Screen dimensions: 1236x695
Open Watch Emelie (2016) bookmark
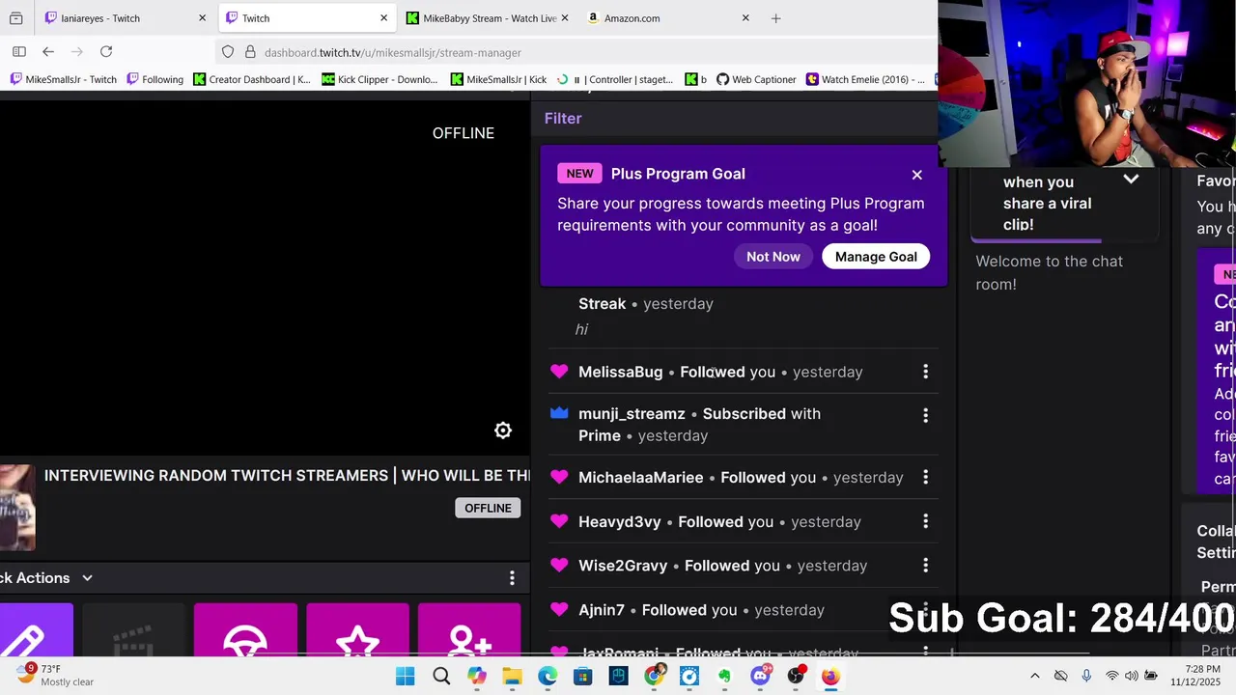(x=865, y=79)
